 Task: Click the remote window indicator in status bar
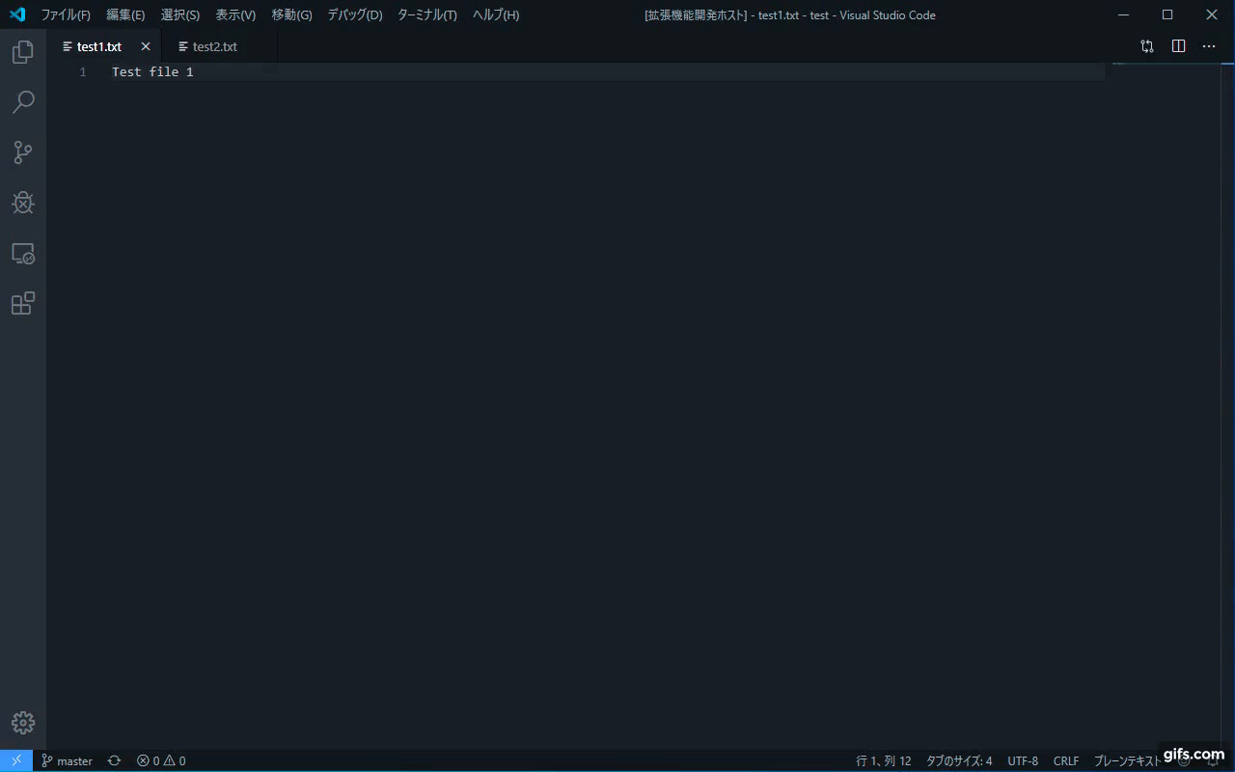coord(16,760)
